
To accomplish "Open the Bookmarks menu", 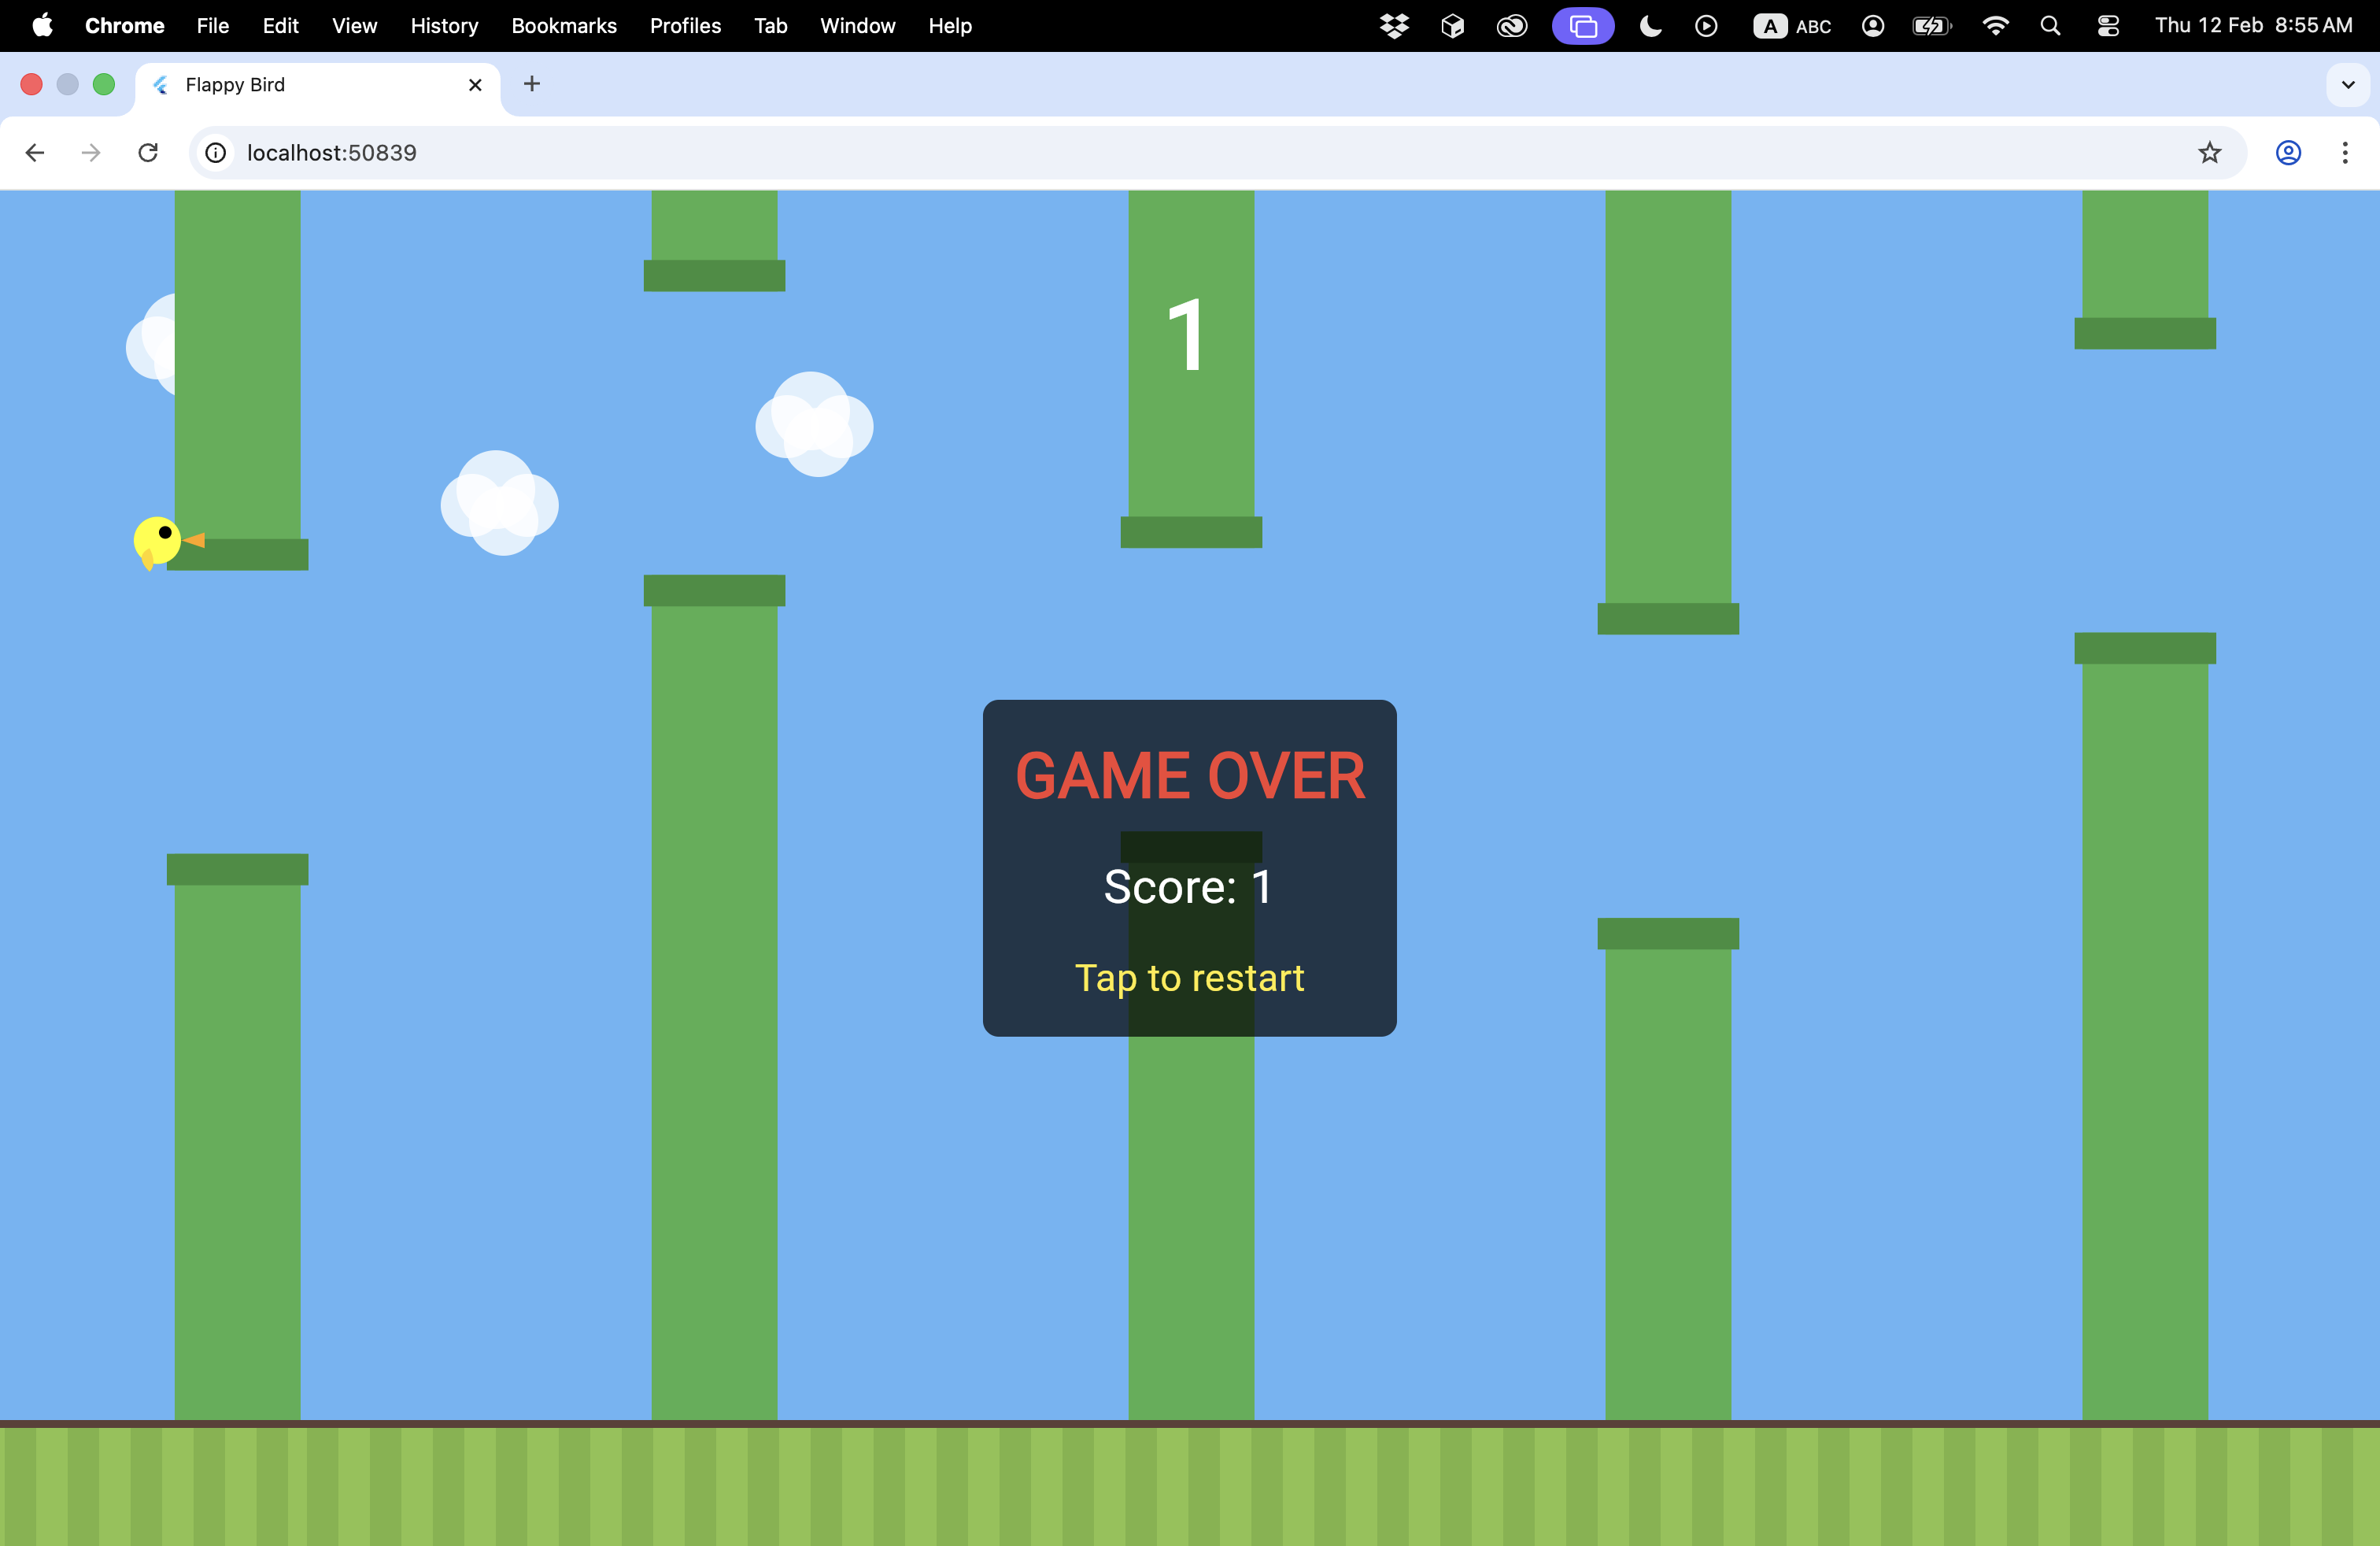I will coord(563,26).
